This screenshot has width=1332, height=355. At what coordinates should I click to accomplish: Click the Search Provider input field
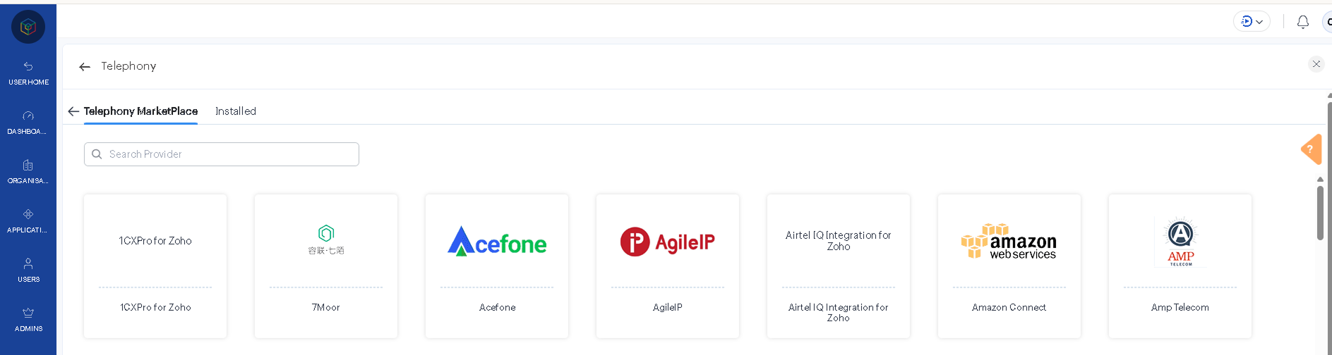222,154
